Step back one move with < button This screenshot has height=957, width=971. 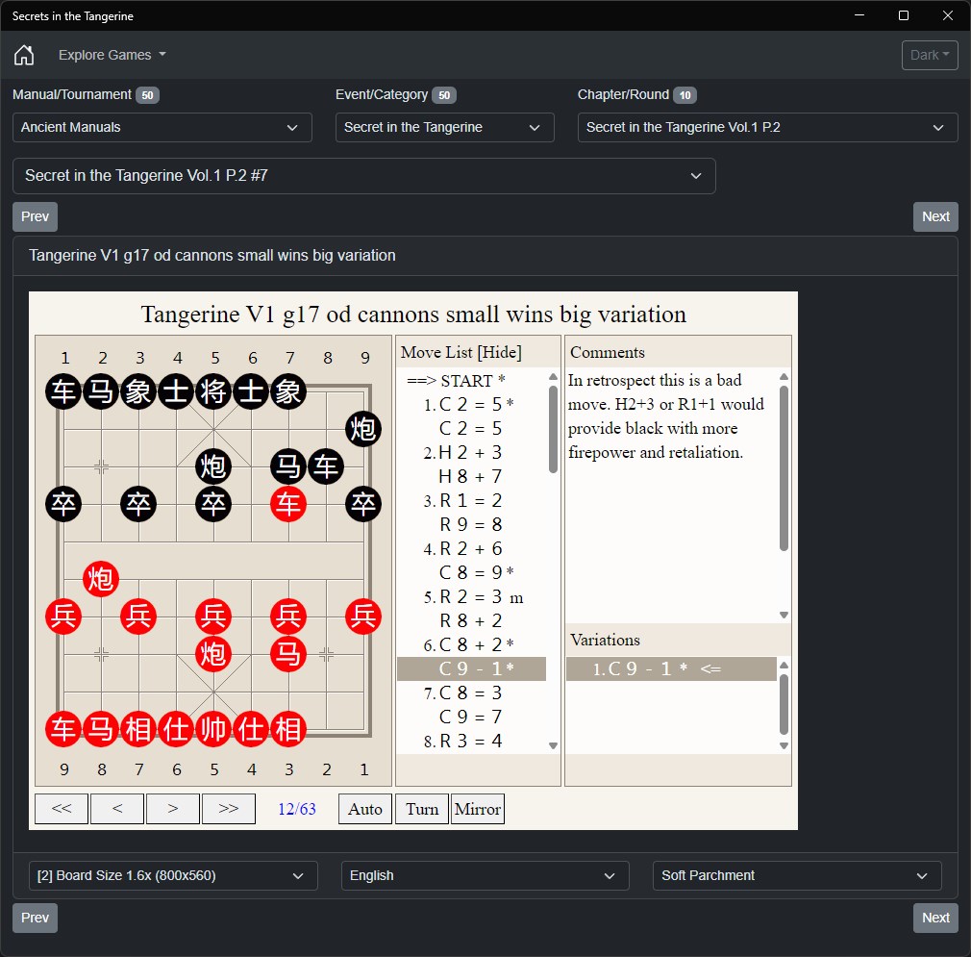click(117, 808)
